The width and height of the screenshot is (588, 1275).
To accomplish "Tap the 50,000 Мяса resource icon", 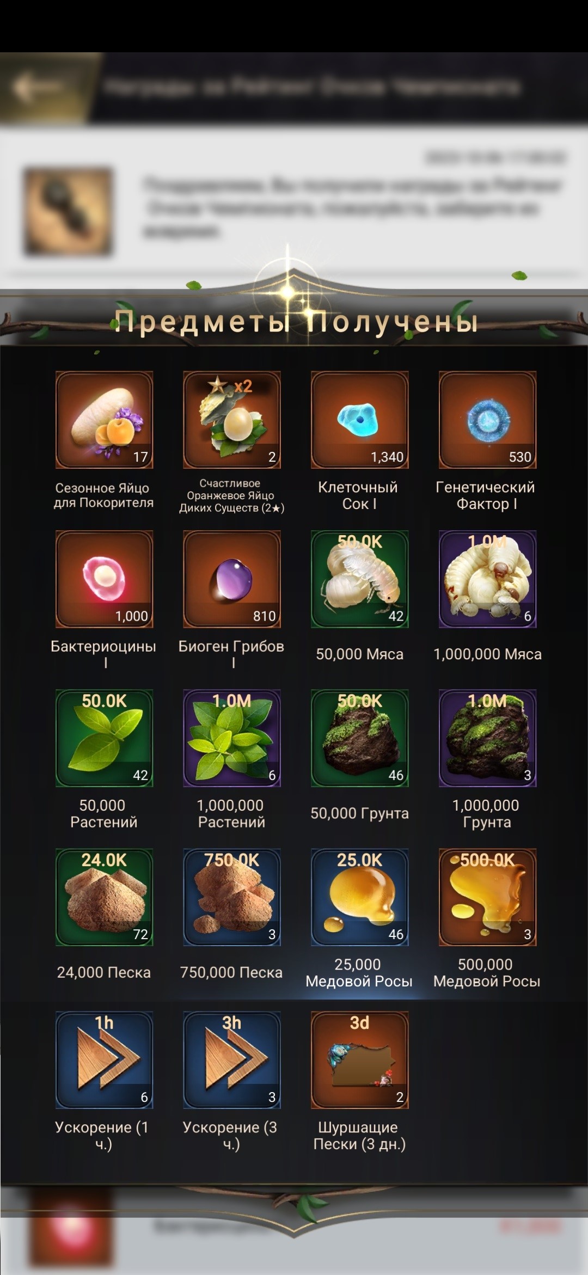I will point(360,579).
